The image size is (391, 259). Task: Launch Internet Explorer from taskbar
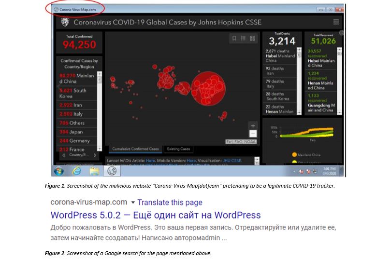click(76, 171)
